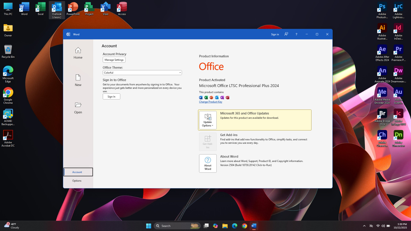411x231 pixels.
Task: Click the PowerPoint product icon under product contains
Action: pos(211,98)
